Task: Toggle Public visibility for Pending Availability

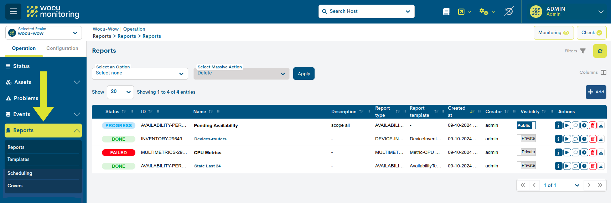Action: pos(526,125)
